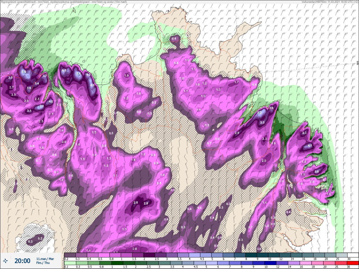Click the 3.4 precipitation value on the map

pos(37,83)
